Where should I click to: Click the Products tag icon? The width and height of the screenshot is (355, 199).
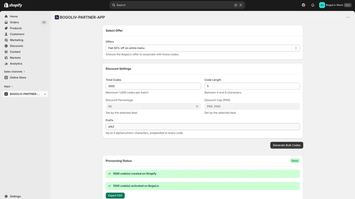pyautogui.click(x=6, y=28)
